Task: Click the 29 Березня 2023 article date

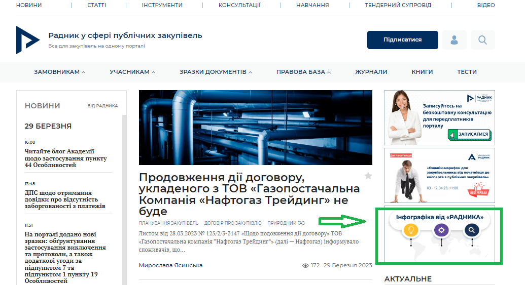Action: (347, 265)
